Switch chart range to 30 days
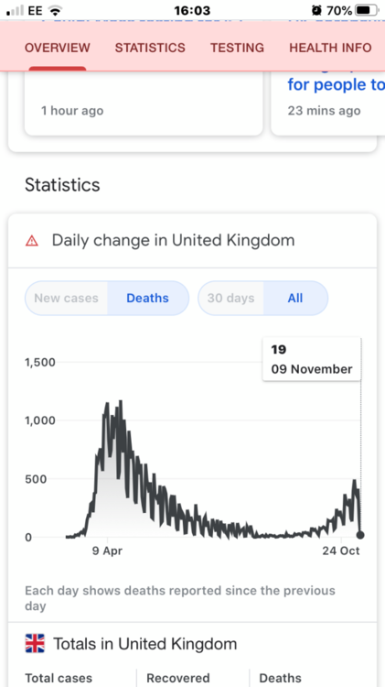The width and height of the screenshot is (385, 687). [x=231, y=299]
